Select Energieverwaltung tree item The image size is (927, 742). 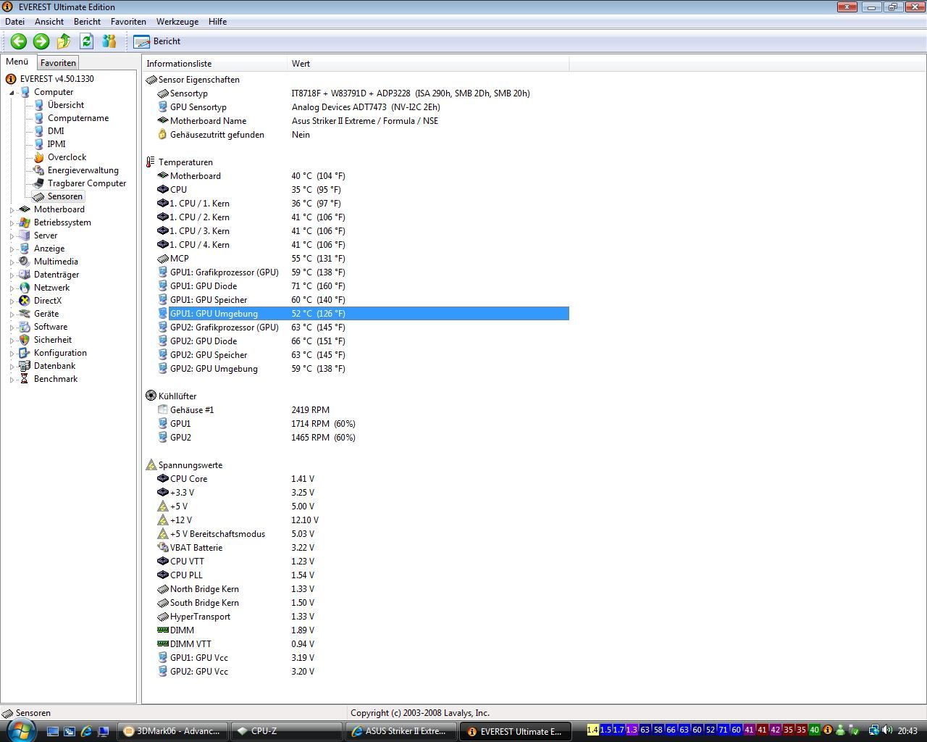click(83, 170)
